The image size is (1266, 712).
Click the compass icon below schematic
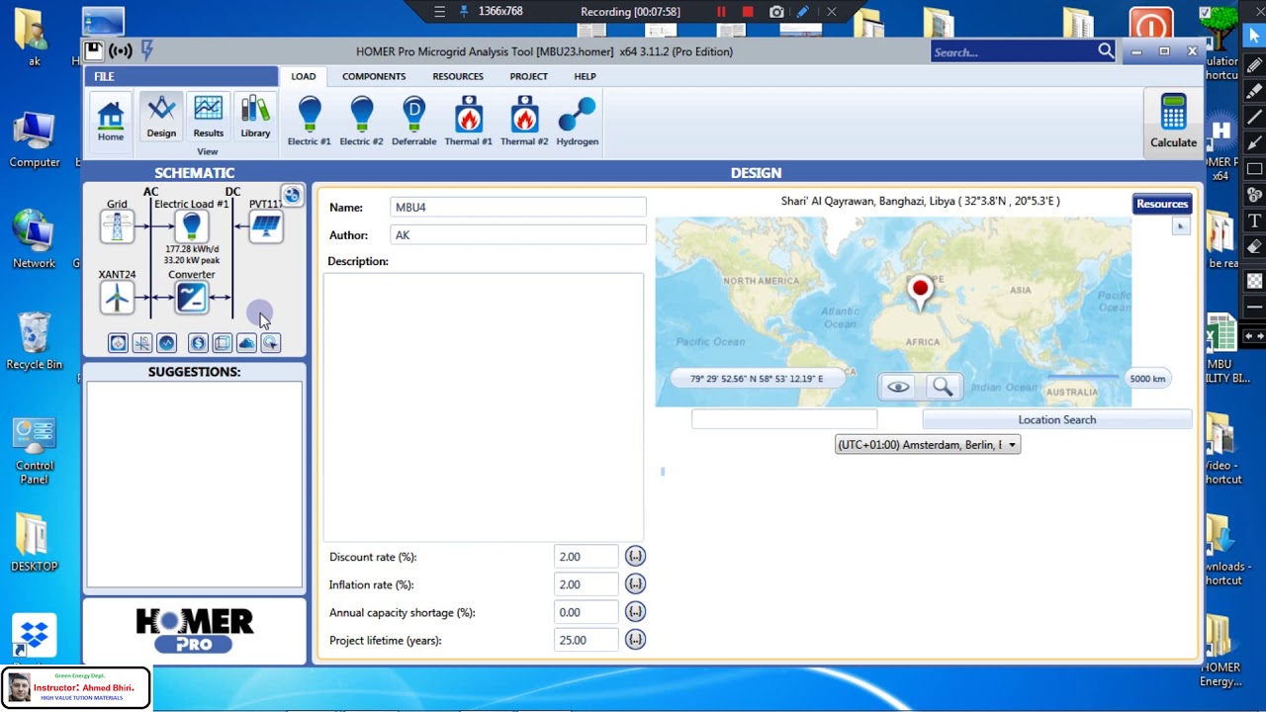click(118, 343)
